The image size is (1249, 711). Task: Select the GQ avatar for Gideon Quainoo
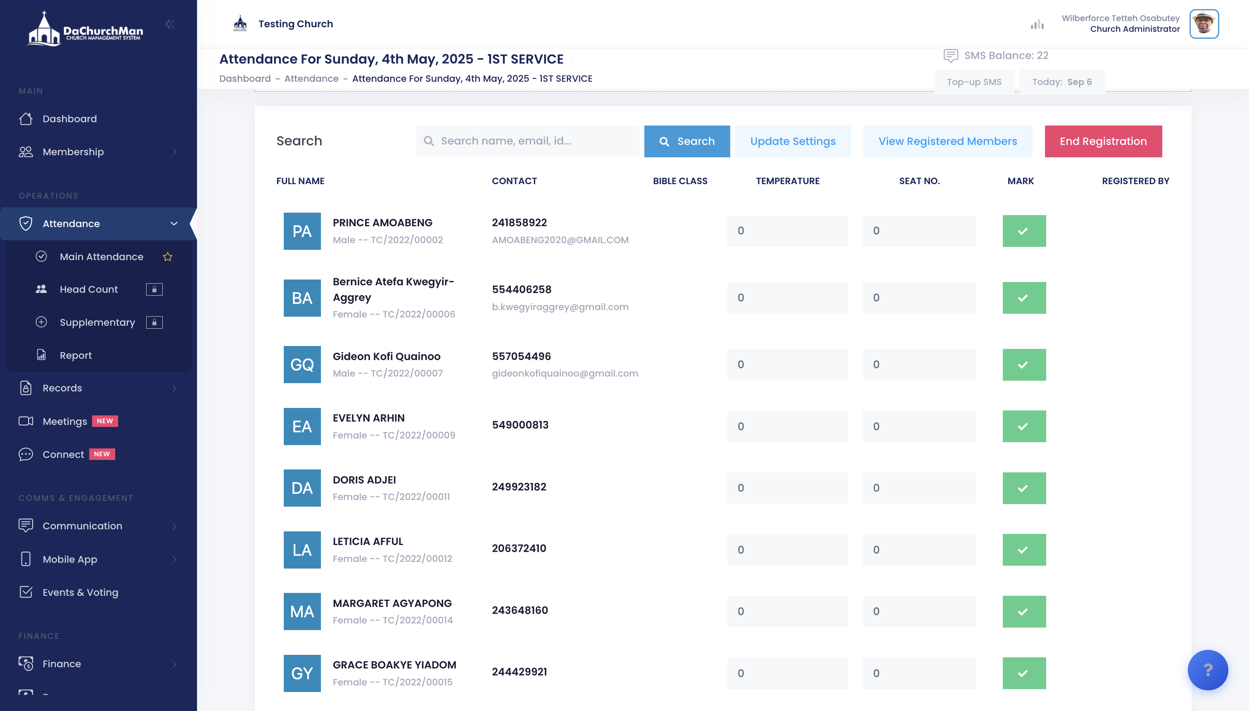[302, 364]
